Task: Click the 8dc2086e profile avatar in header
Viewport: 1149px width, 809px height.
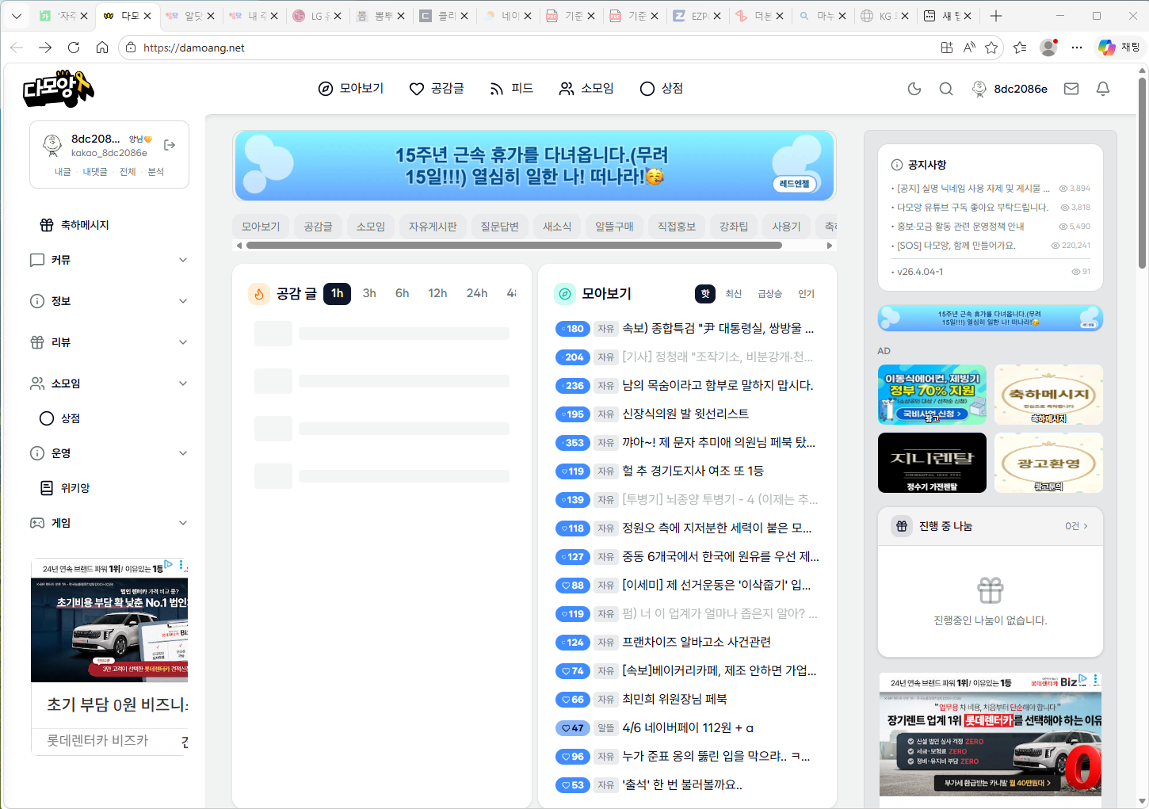Action: coord(979,89)
